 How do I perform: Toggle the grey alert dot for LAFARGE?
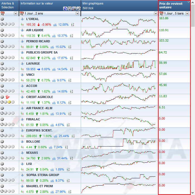[2, 64]
